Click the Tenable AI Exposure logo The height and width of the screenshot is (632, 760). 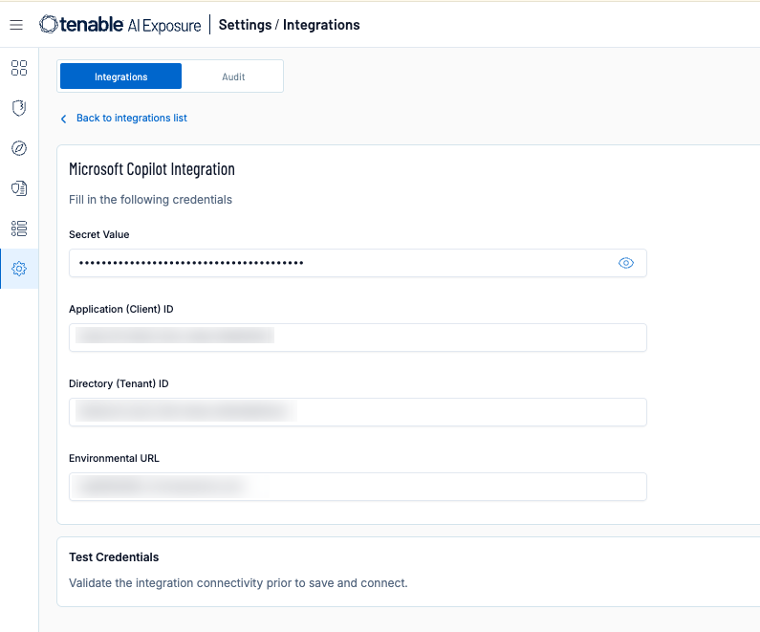click(x=120, y=25)
